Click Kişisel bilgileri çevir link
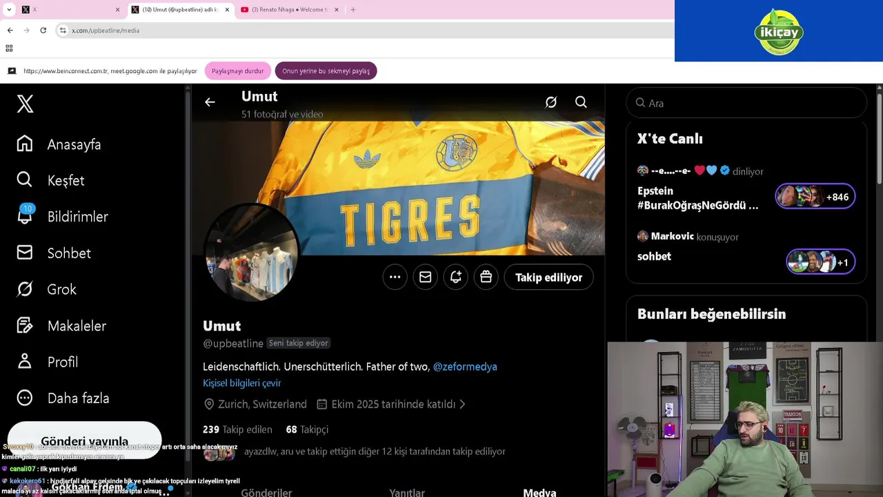Image resolution: width=883 pixels, height=497 pixels. [241, 383]
